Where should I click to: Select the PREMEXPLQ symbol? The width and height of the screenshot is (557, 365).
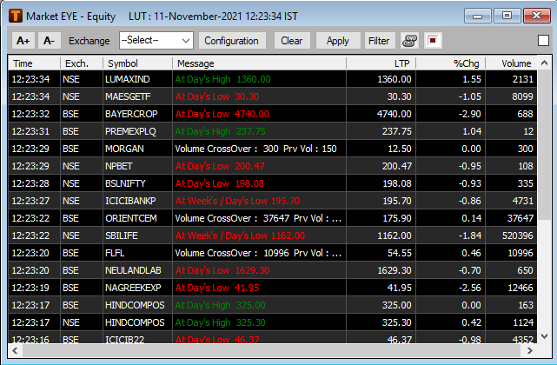(x=130, y=131)
